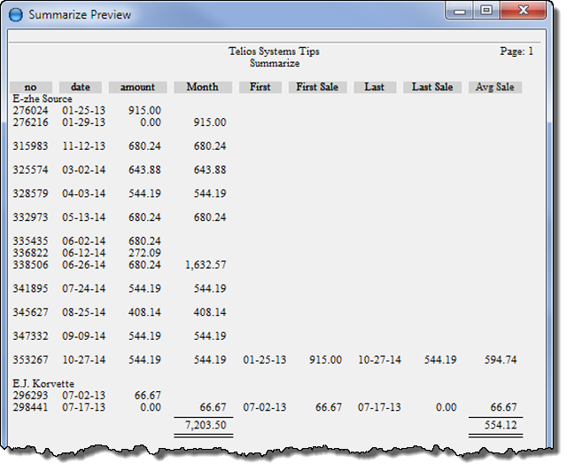Click the Summarize Preview window icon
This screenshot has height=472, width=567.
pyautogui.click(x=17, y=14)
